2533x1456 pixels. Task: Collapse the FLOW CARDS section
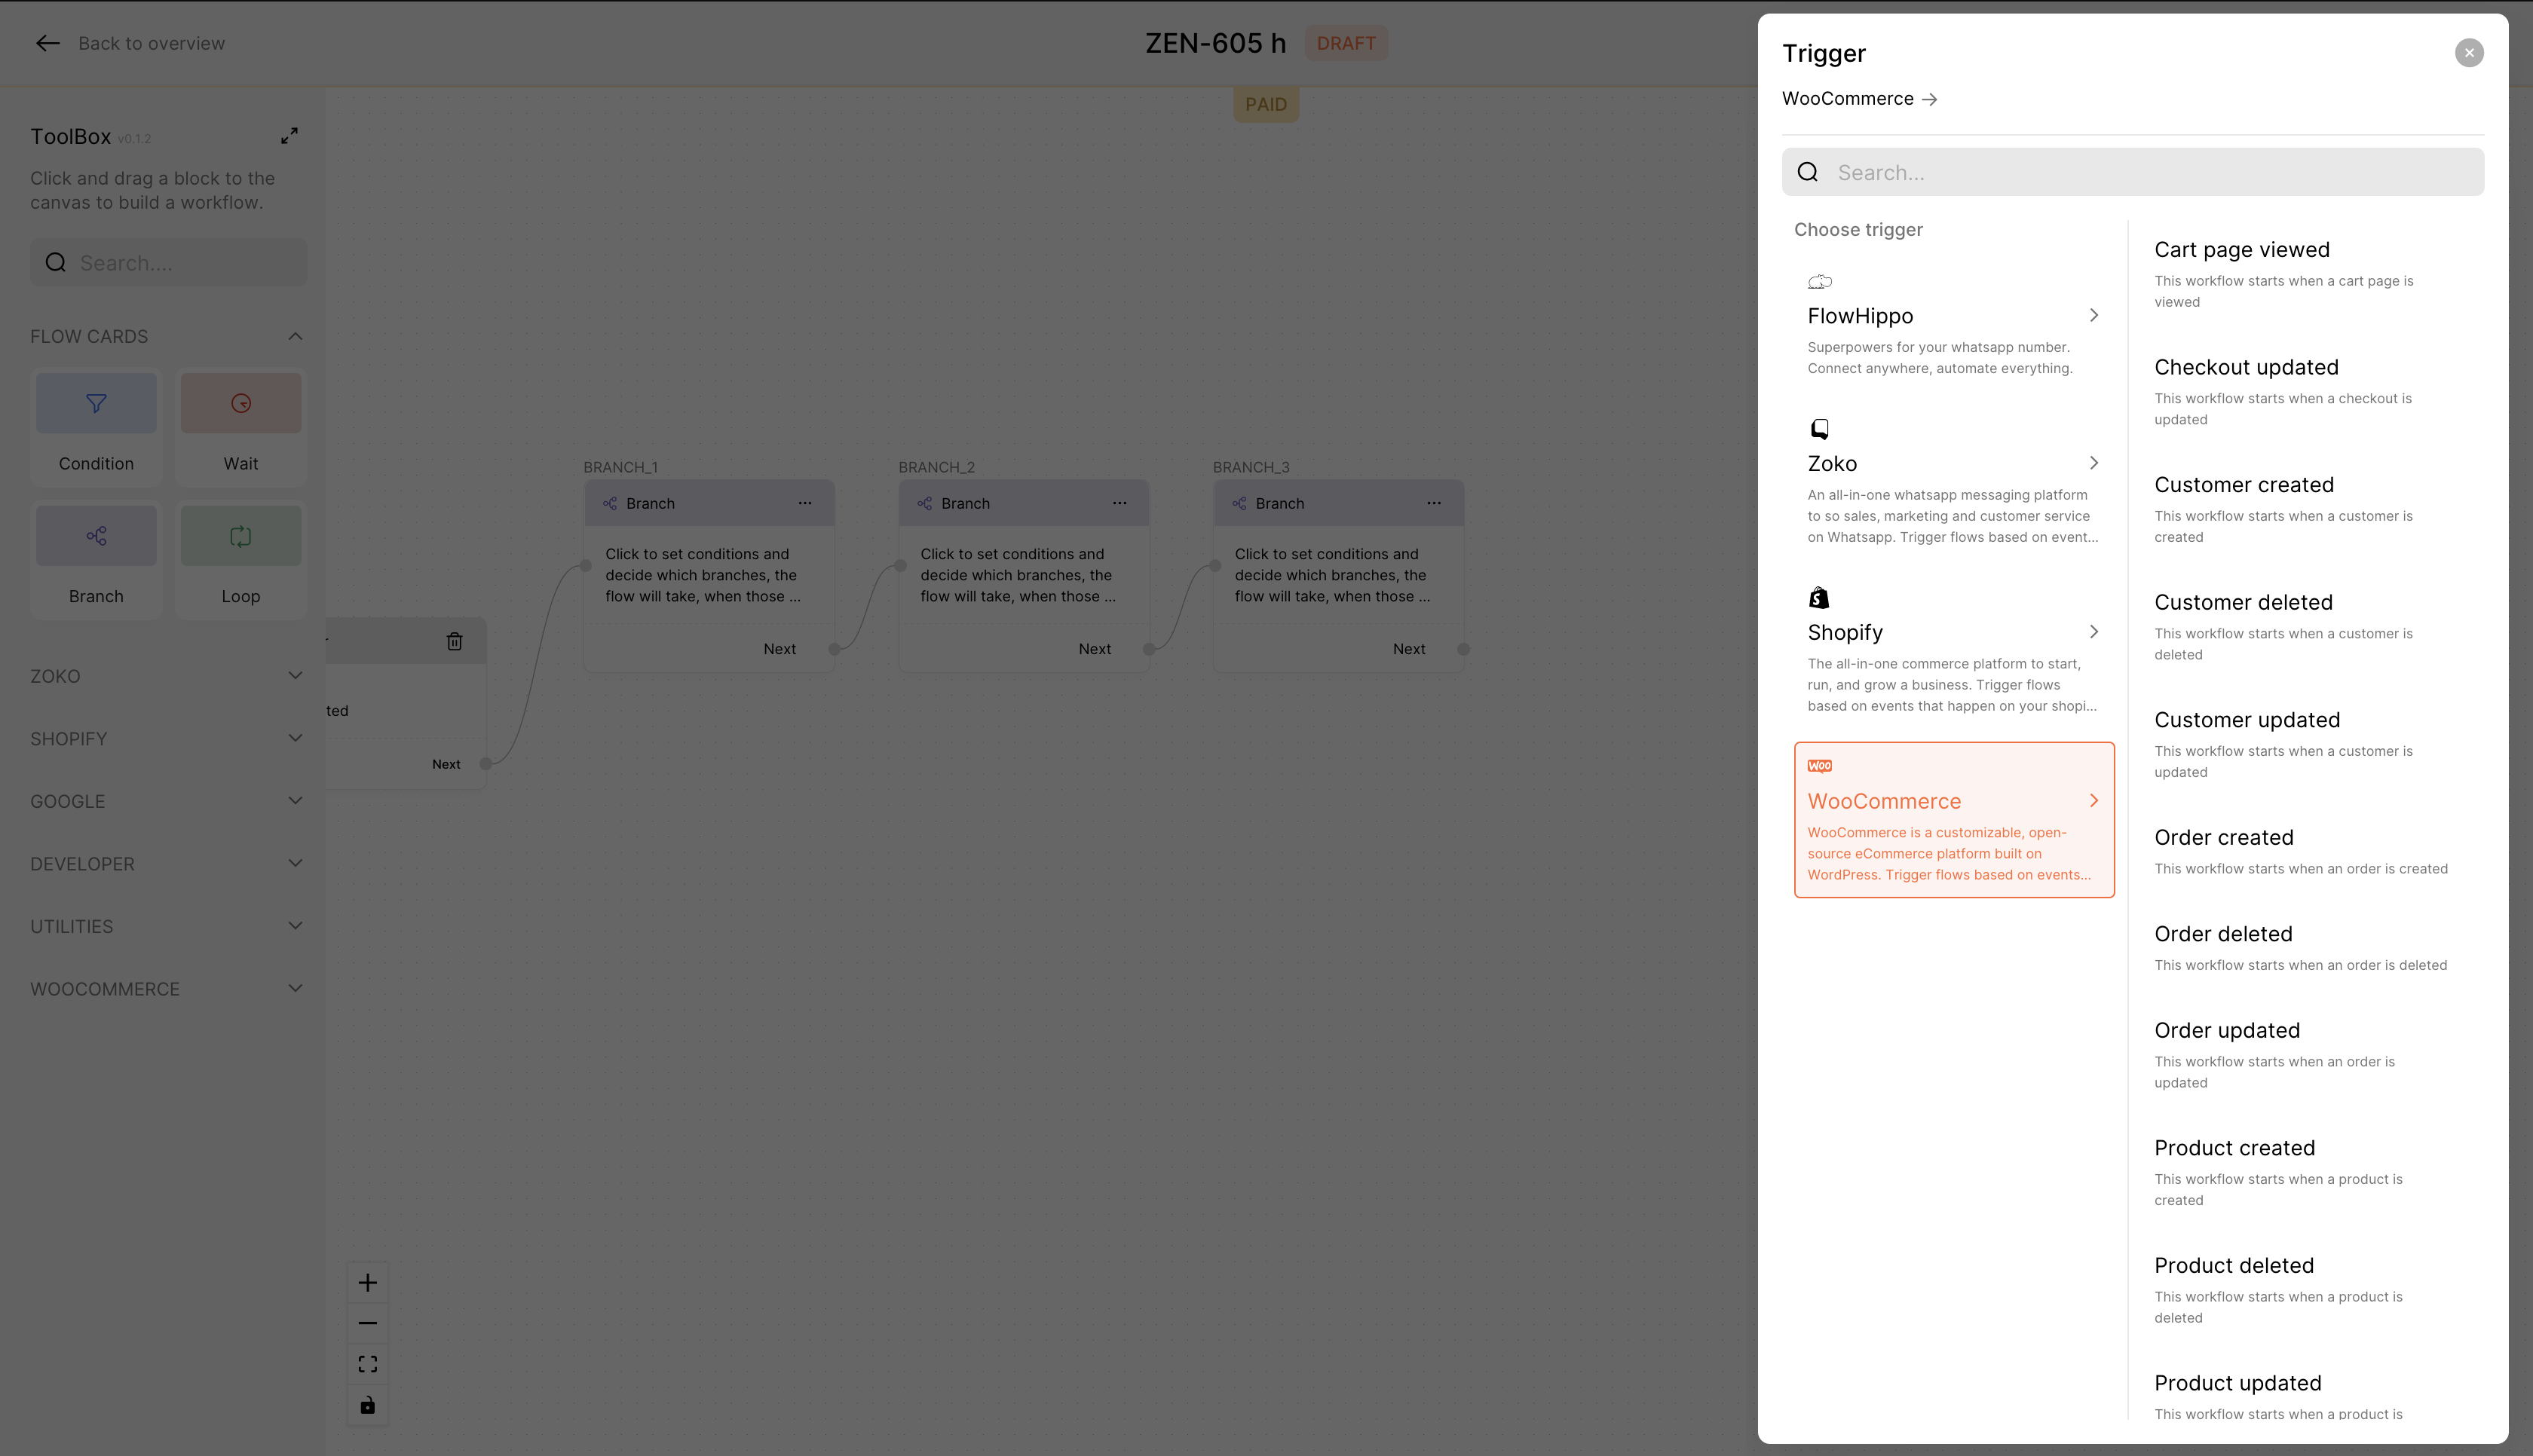pos(295,336)
